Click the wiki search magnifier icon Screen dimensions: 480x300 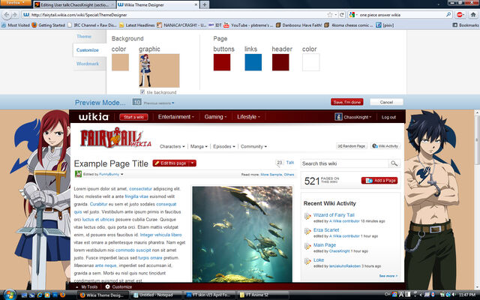pos(394,163)
